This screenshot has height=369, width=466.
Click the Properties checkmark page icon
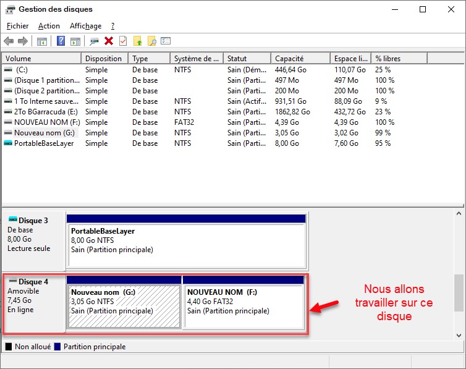pyautogui.click(x=123, y=41)
